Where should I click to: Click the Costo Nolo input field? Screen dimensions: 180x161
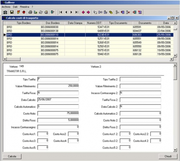tap(58, 114)
